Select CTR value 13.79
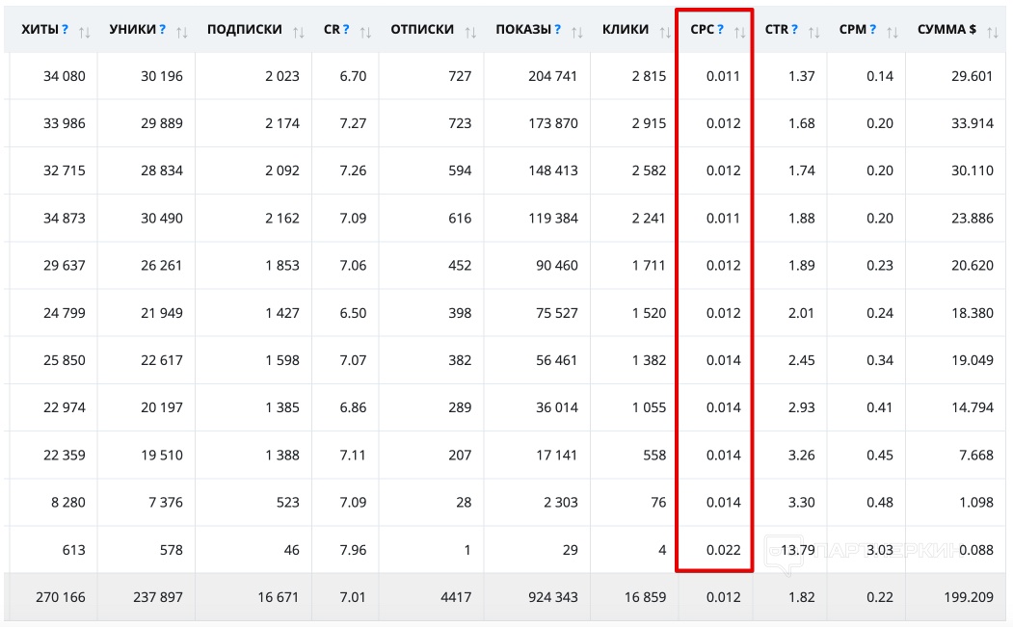The width and height of the screenshot is (1013, 627). pos(798,550)
